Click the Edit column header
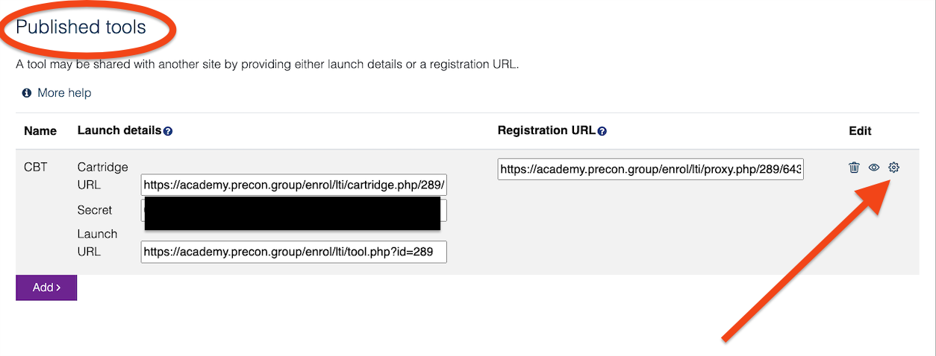This screenshot has width=936, height=356. point(860,131)
